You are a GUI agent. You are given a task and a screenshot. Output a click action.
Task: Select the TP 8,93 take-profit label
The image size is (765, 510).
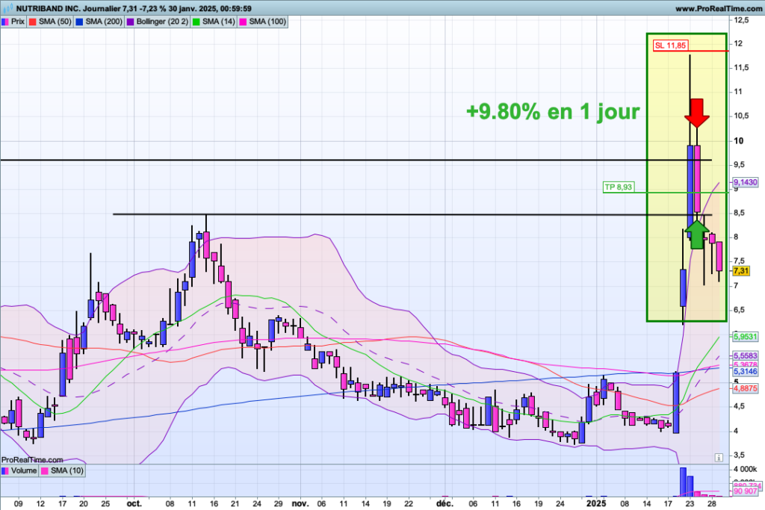point(618,187)
